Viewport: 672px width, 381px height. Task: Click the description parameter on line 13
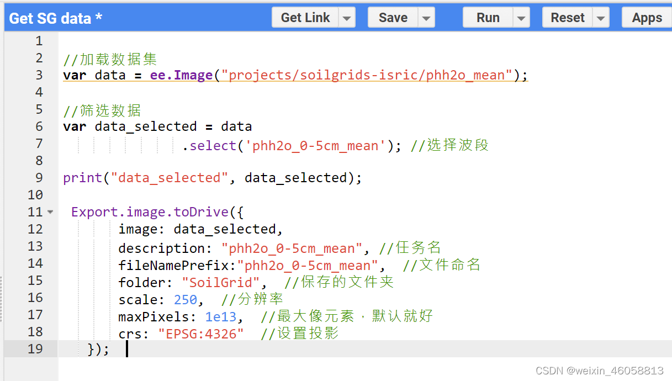click(x=245, y=248)
